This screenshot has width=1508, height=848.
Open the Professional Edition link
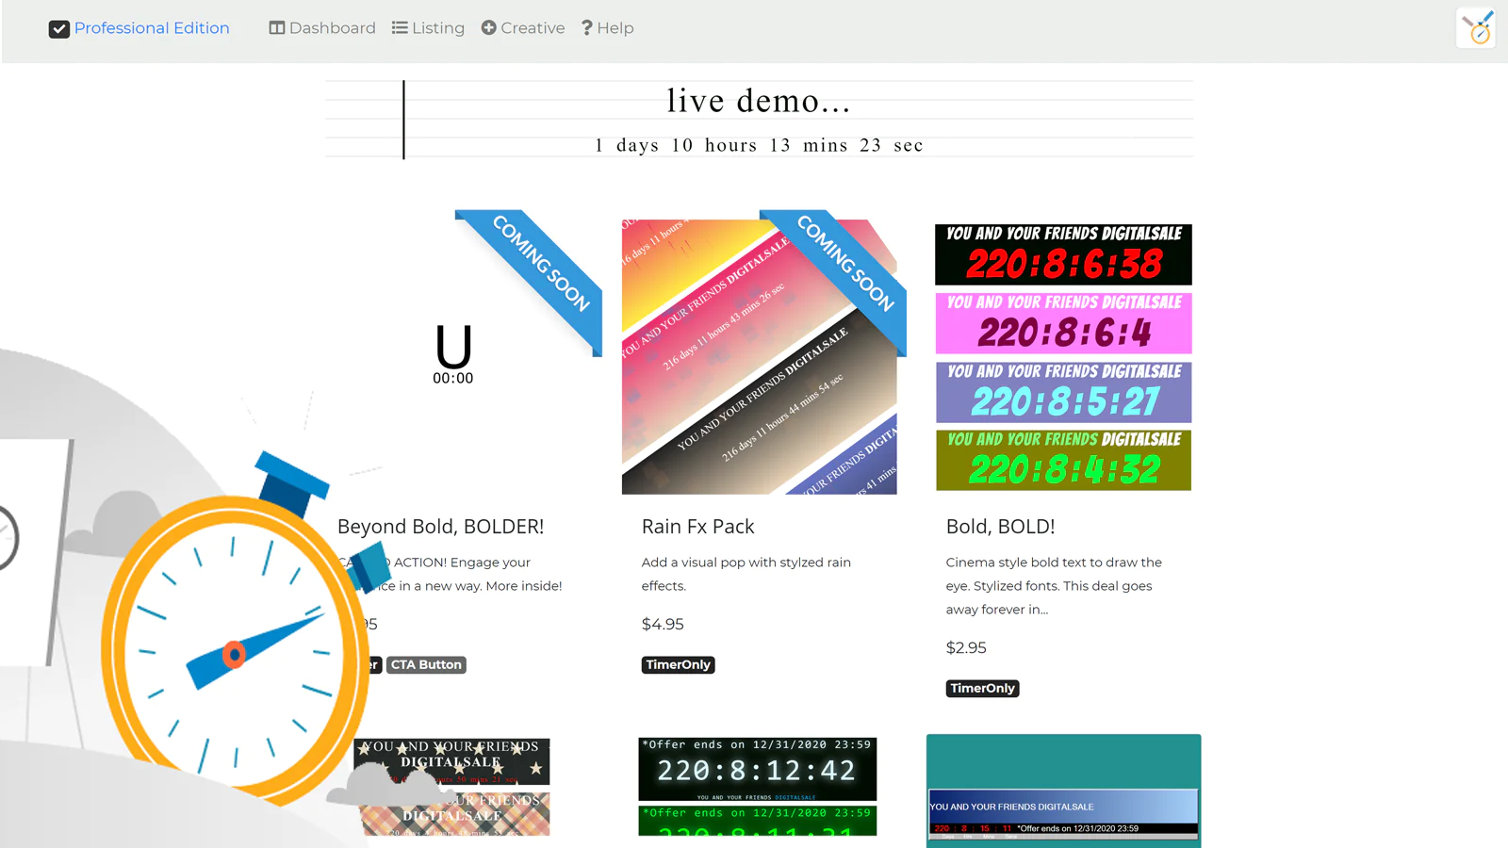pos(152,28)
